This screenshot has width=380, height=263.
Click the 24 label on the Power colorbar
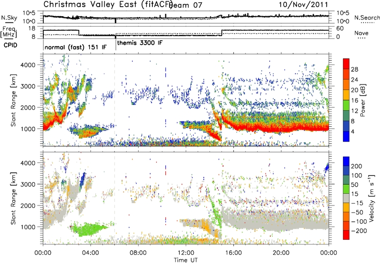[x=354, y=80]
